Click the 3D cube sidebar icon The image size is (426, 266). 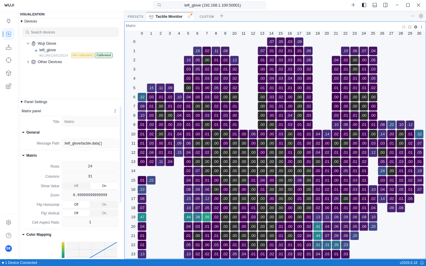(x=9, y=73)
